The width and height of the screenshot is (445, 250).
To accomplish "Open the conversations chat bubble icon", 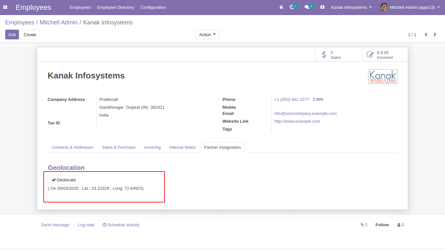I will (307, 7).
